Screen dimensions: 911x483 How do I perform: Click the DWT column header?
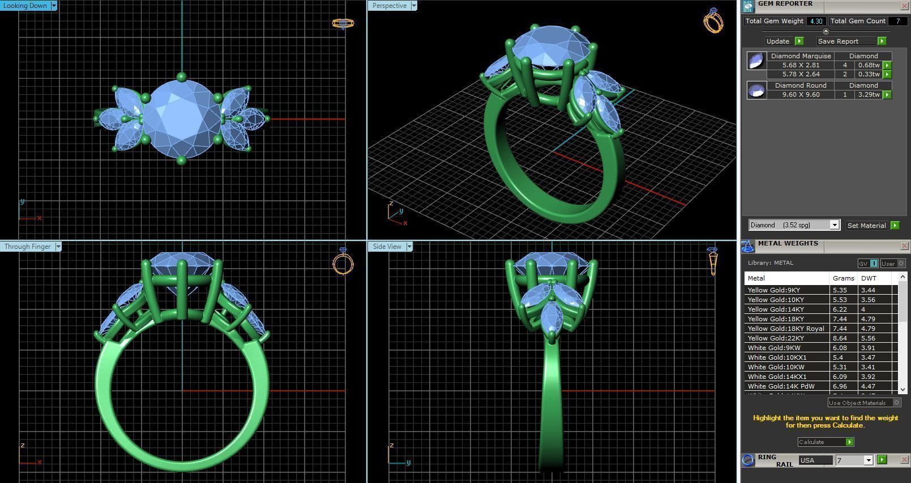[875, 278]
